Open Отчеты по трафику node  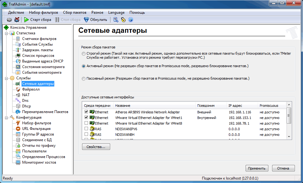[39, 145]
